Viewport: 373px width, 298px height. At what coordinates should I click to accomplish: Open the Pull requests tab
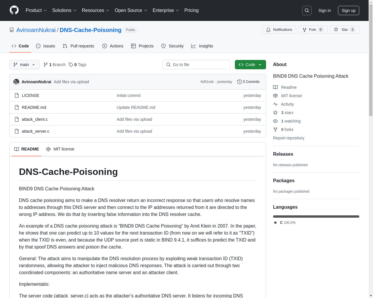point(78,46)
